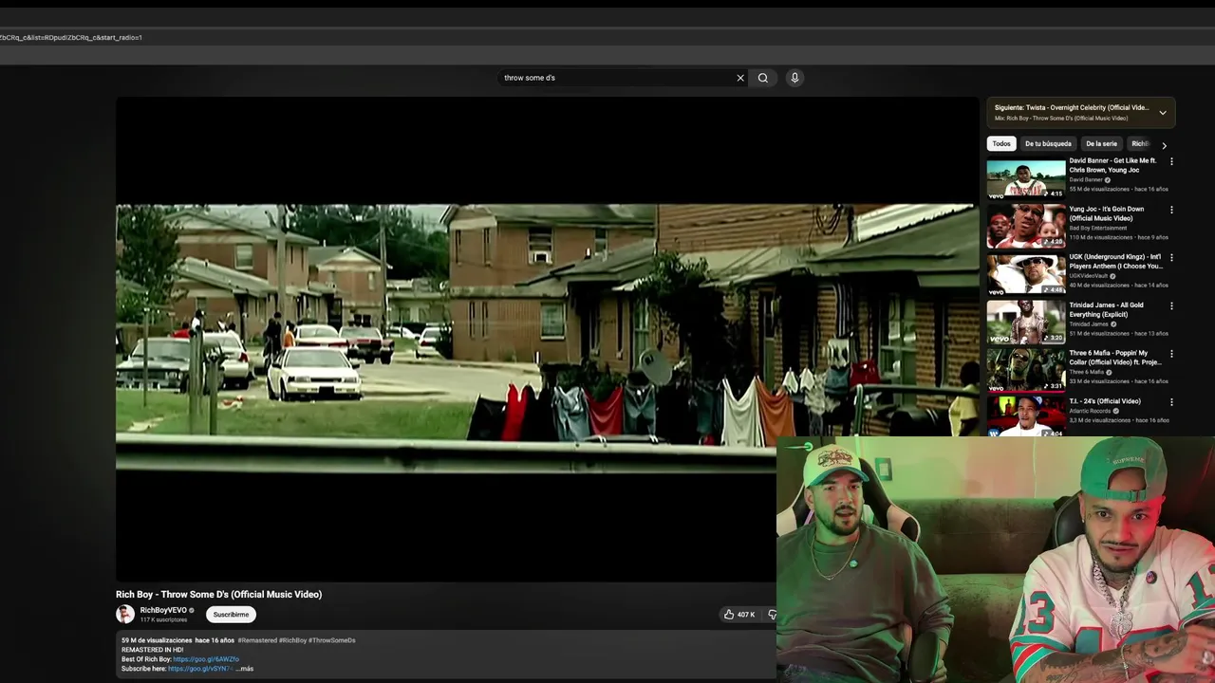Click title T.I. - 24's (Official Video)
This screenshot has height=683, width=1215.
tap(1105, 401)
